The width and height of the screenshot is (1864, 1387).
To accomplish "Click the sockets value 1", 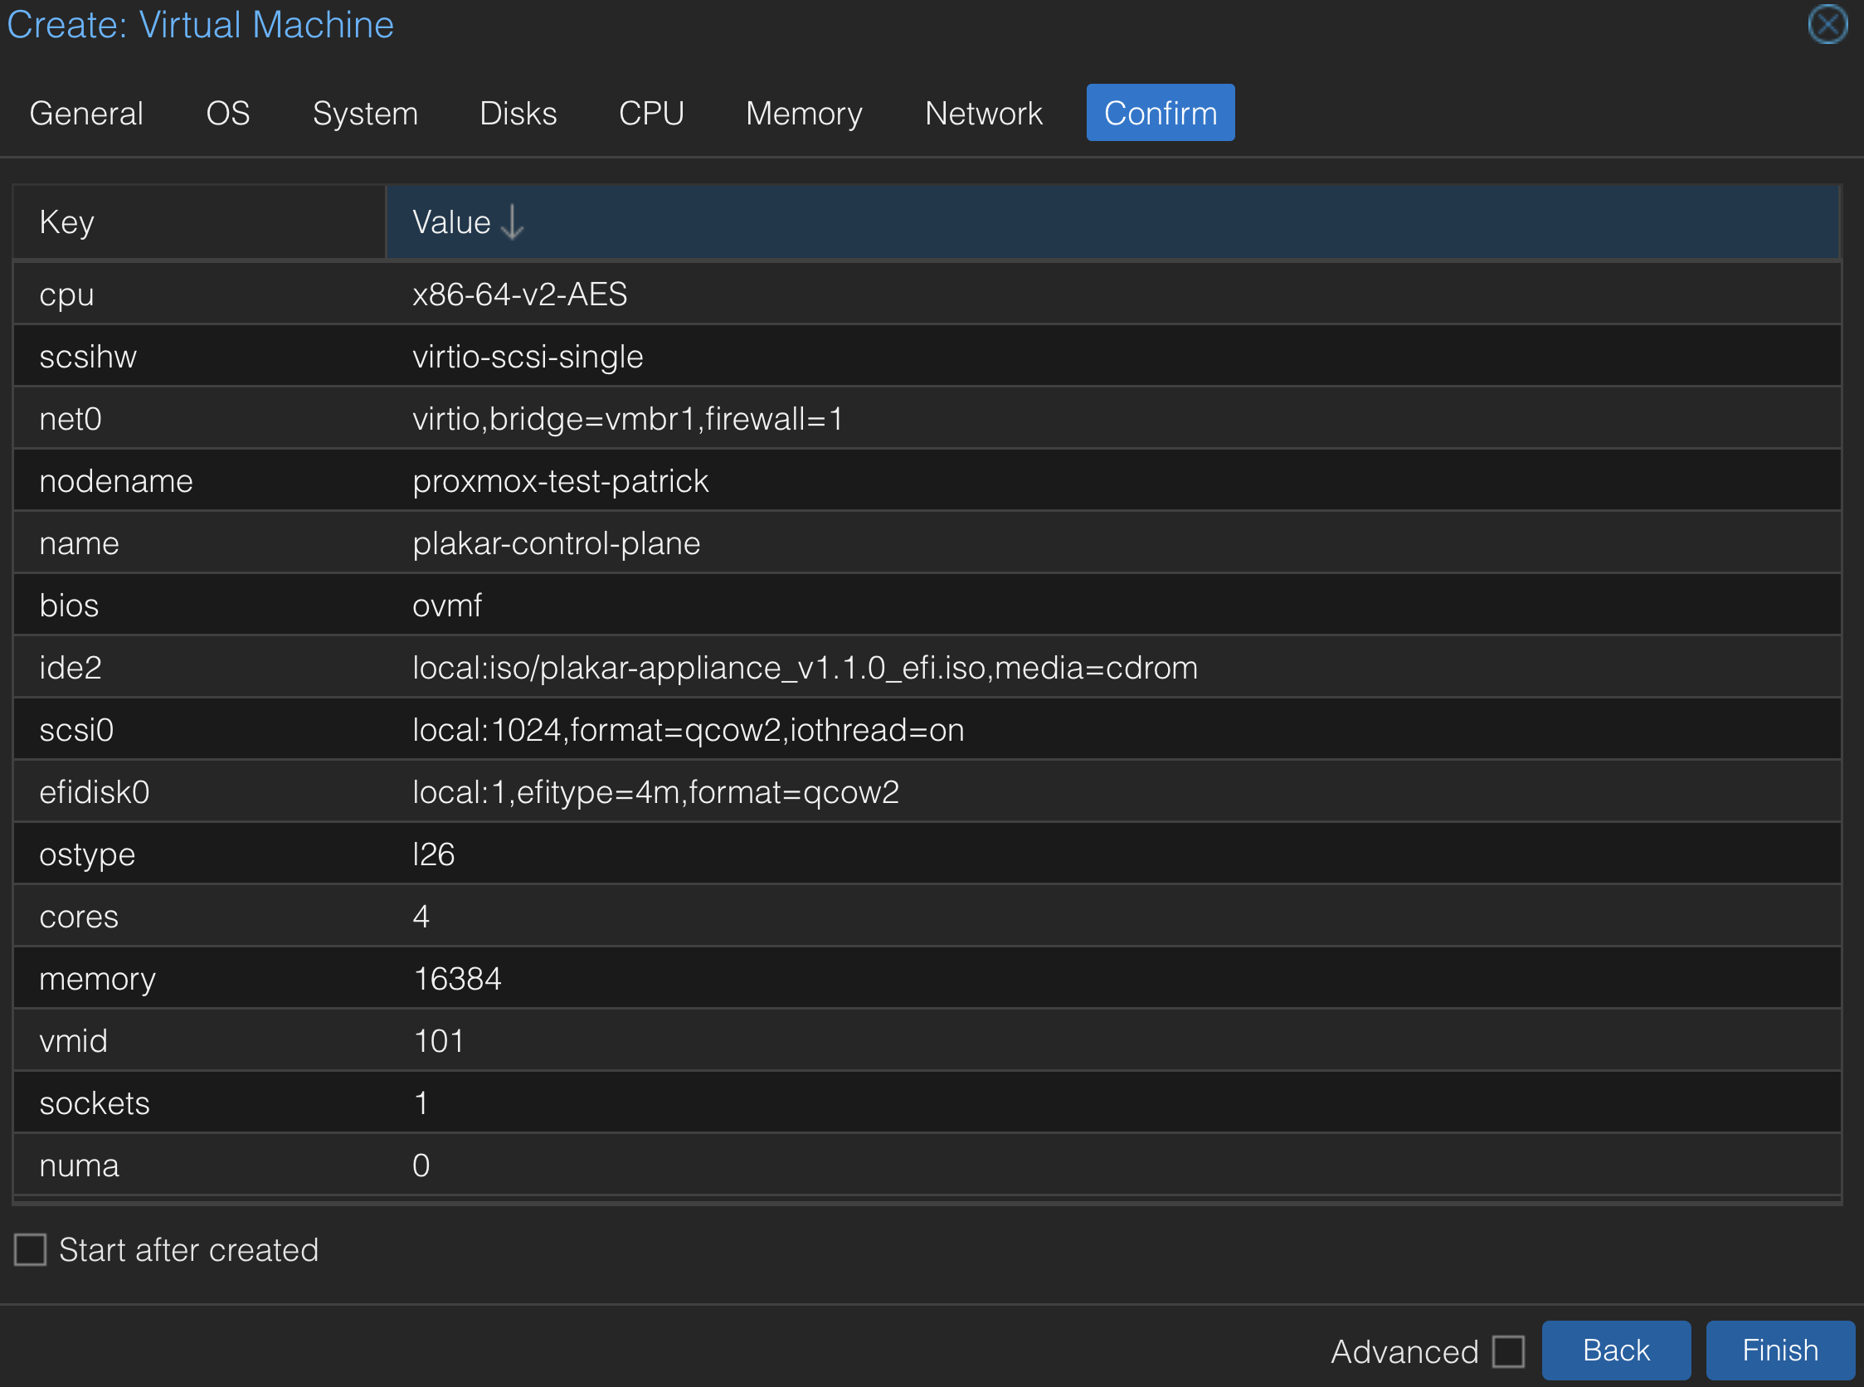I will pyautogui.click(x=421, y=1102).
